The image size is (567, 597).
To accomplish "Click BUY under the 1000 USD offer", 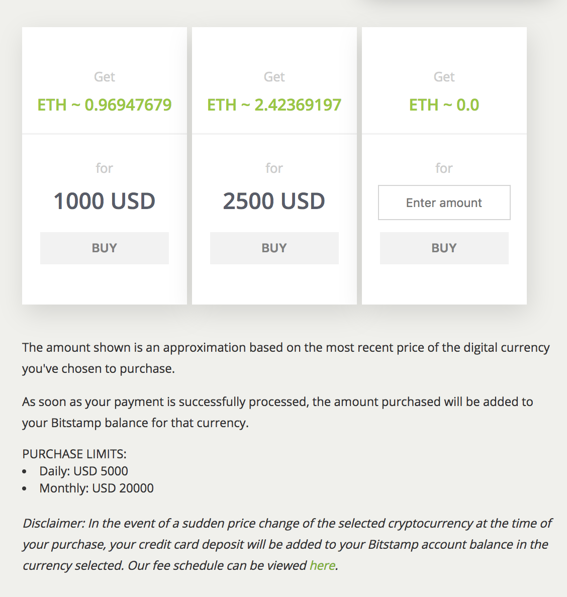I will tap(105, 248).
